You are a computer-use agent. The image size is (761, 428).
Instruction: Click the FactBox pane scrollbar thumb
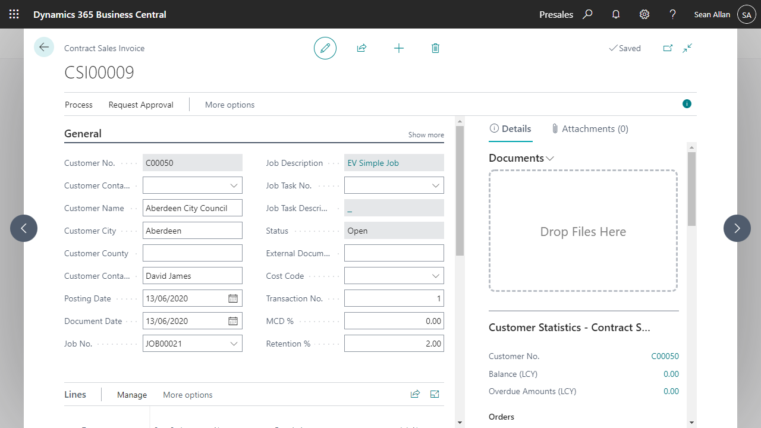691,188
